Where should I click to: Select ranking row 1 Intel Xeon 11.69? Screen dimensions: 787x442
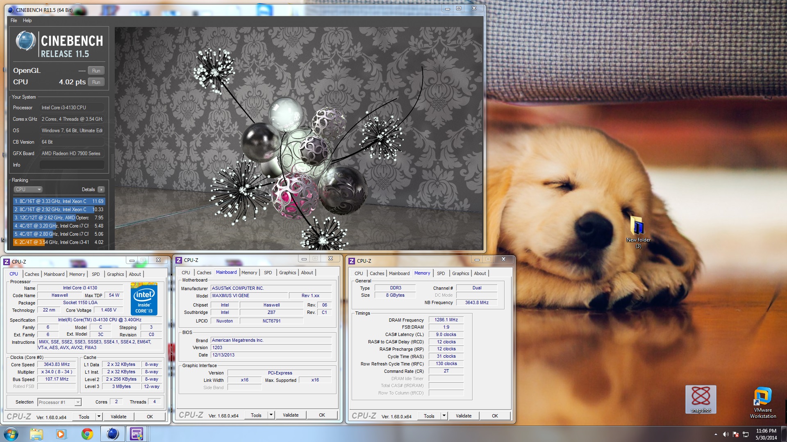(x=59, y=201)
